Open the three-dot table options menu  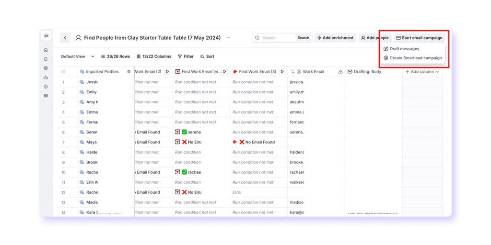228,38
